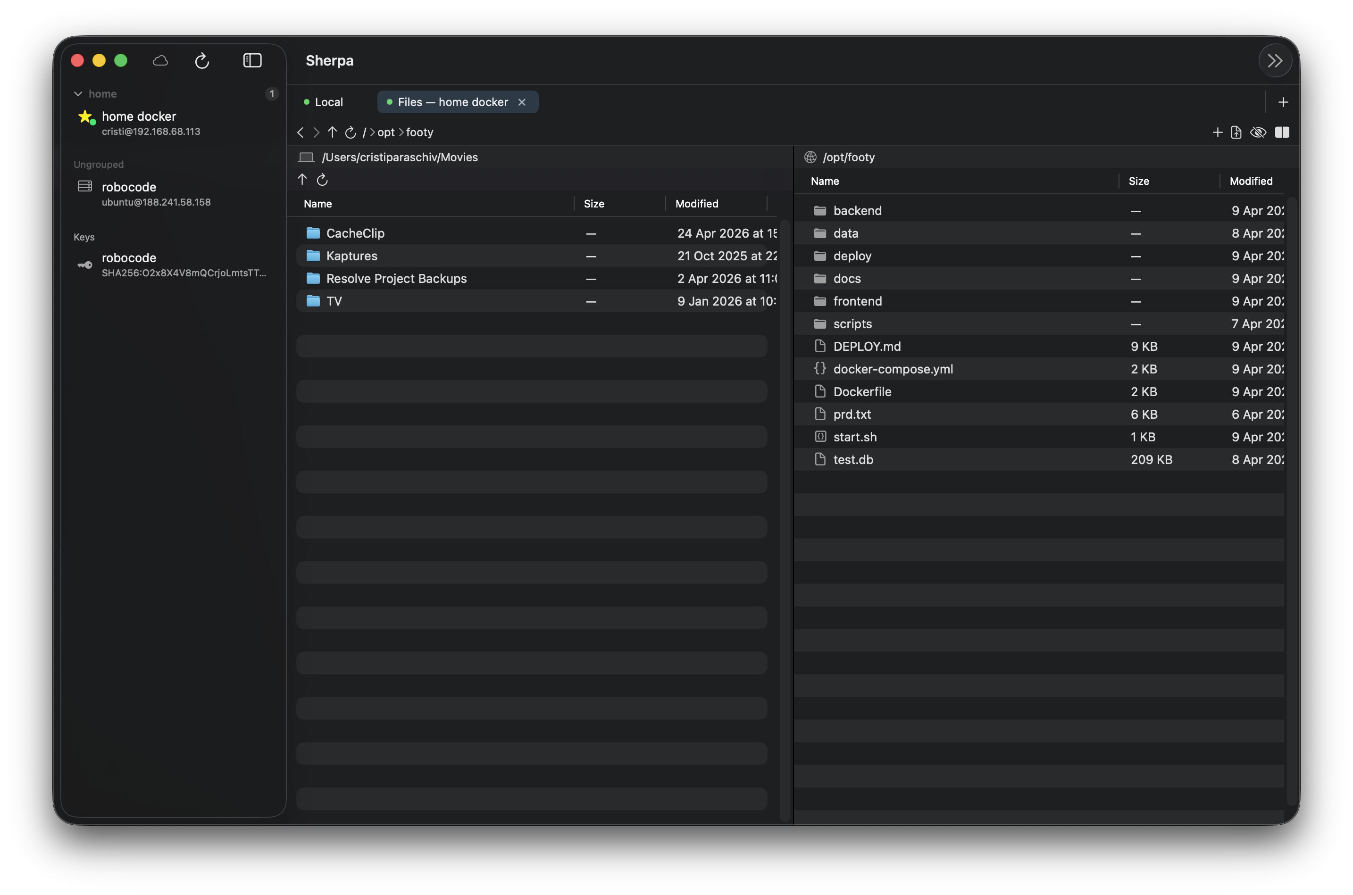1353x895 pixels.
Task: Click the globe icon beside /opt/footy
Action: pos(810,157)
